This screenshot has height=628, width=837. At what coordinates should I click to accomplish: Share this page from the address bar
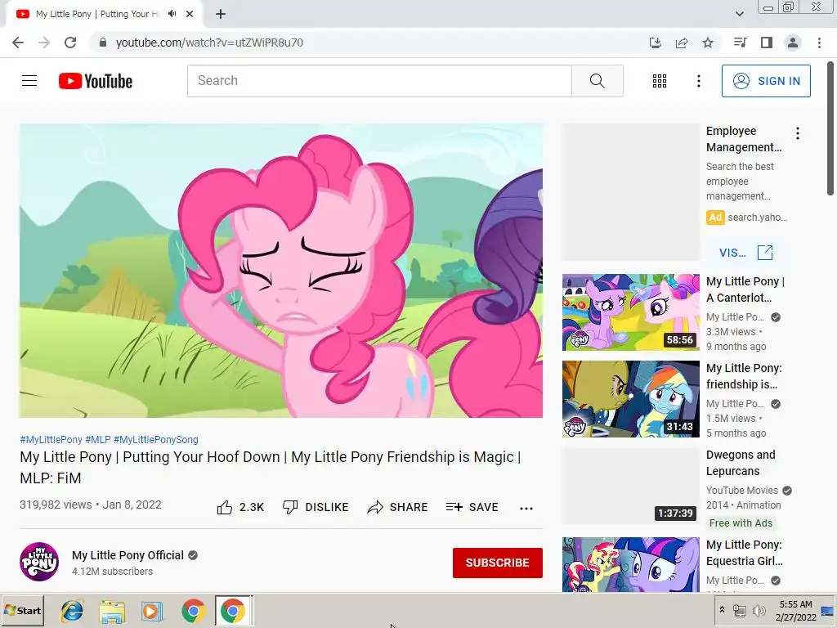pyautogui.click(x=682, y=43)
